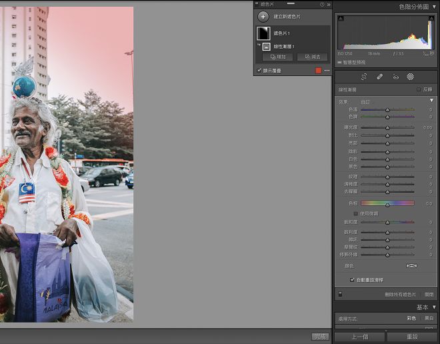
Task: Enable the 反轉 invert checkbox
Action: (419, 89)
